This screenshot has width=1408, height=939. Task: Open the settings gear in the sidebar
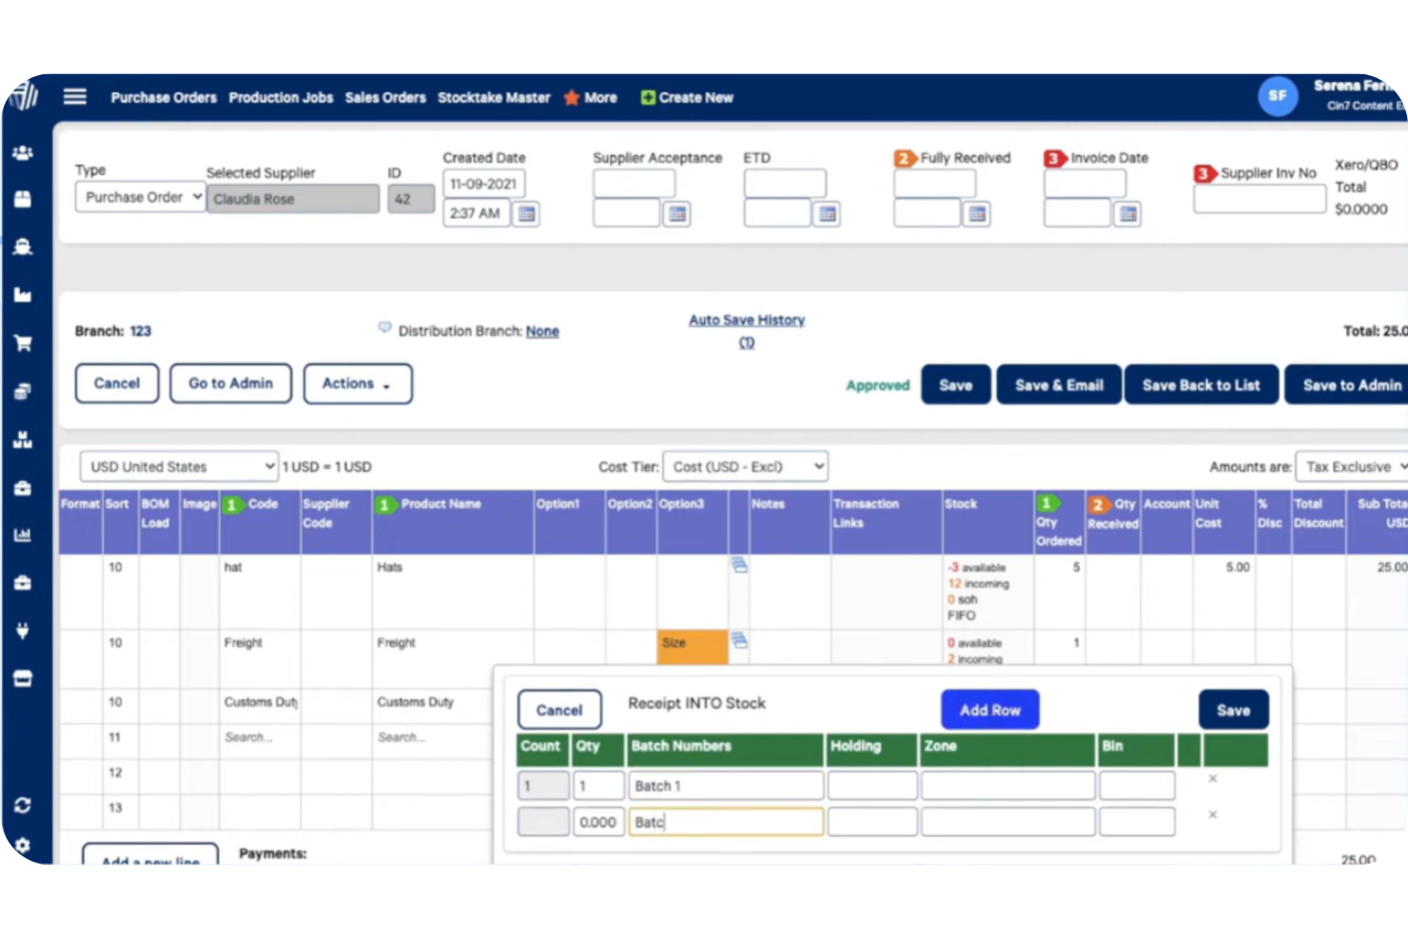click(x=23, y=845)
